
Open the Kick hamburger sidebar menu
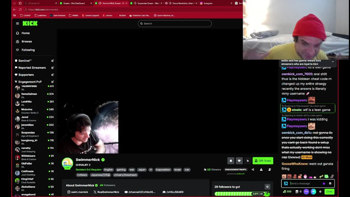17,24
